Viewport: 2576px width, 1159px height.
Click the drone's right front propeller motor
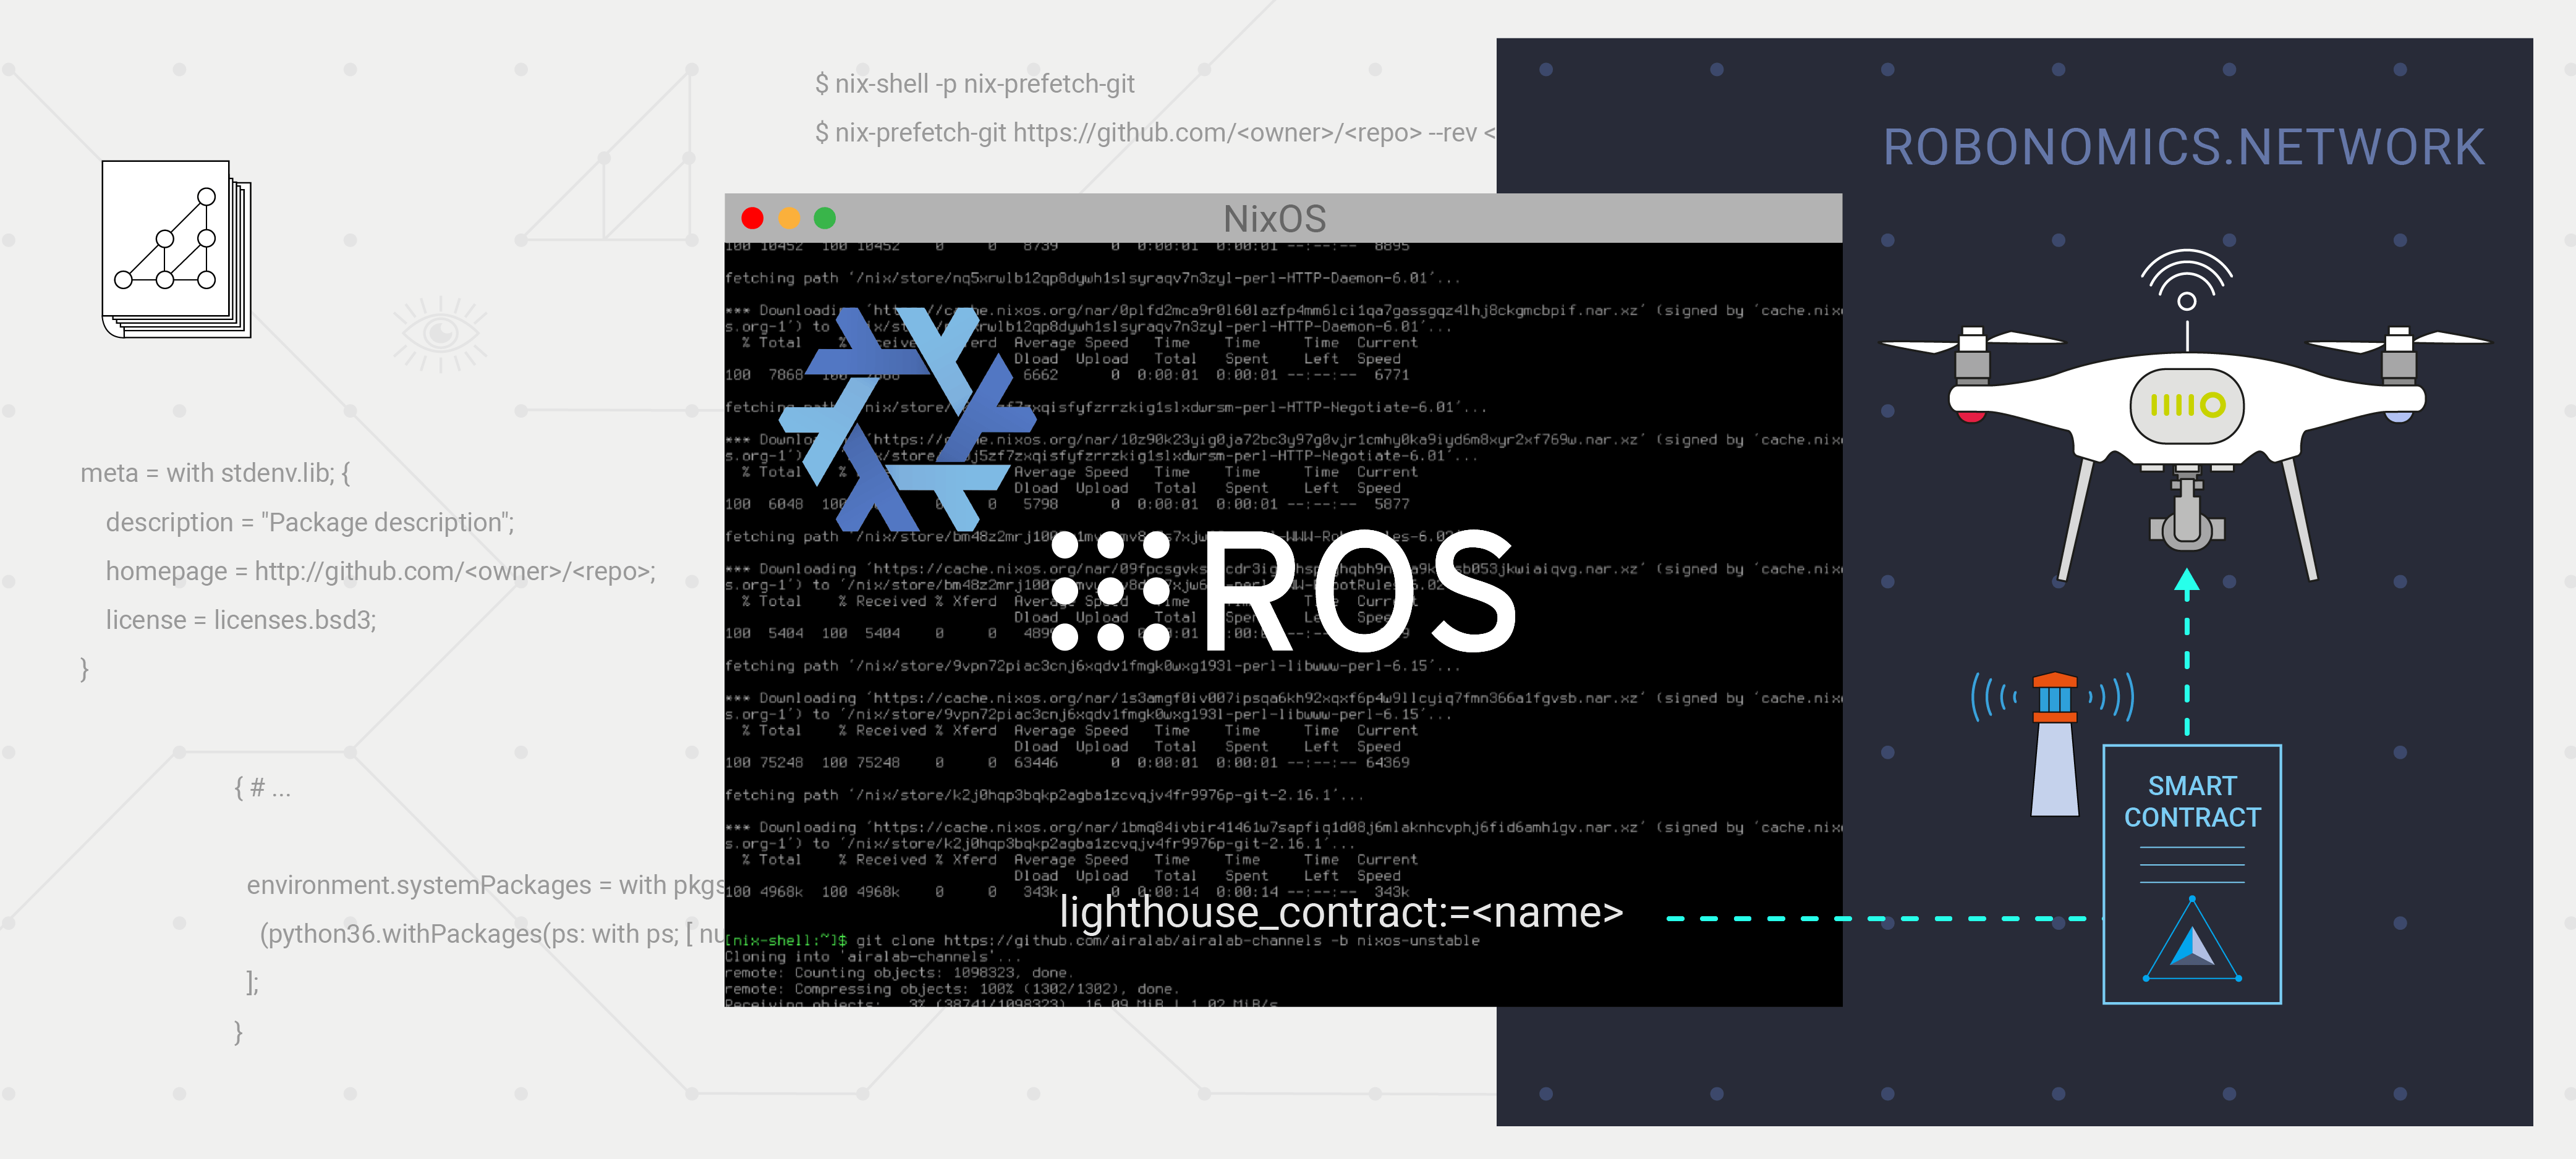pos(2399,356)
